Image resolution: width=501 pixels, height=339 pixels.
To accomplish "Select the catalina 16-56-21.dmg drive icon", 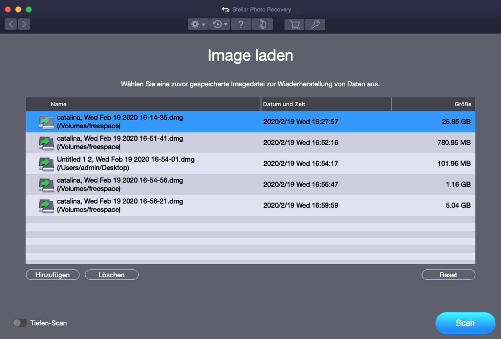I will (46, 206).
